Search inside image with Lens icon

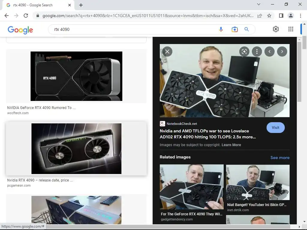pyautogui.click(x=244, y=52)
